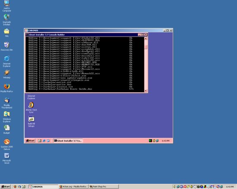The width and height of the screenshot is (237, 189).
Task: Click the remote Start button inside CHRONOS
Action: click(x=30, y=140)
